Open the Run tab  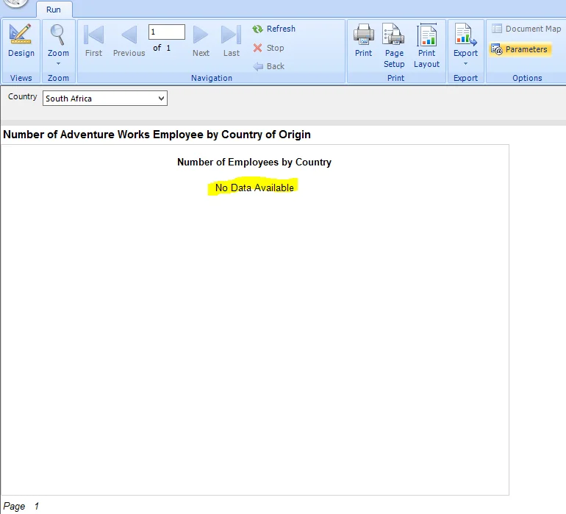(54, 10)
